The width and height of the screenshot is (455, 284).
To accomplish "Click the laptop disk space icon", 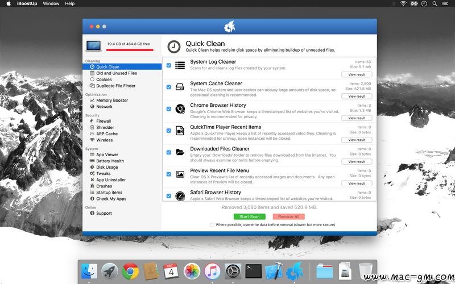I will (94, 46).
